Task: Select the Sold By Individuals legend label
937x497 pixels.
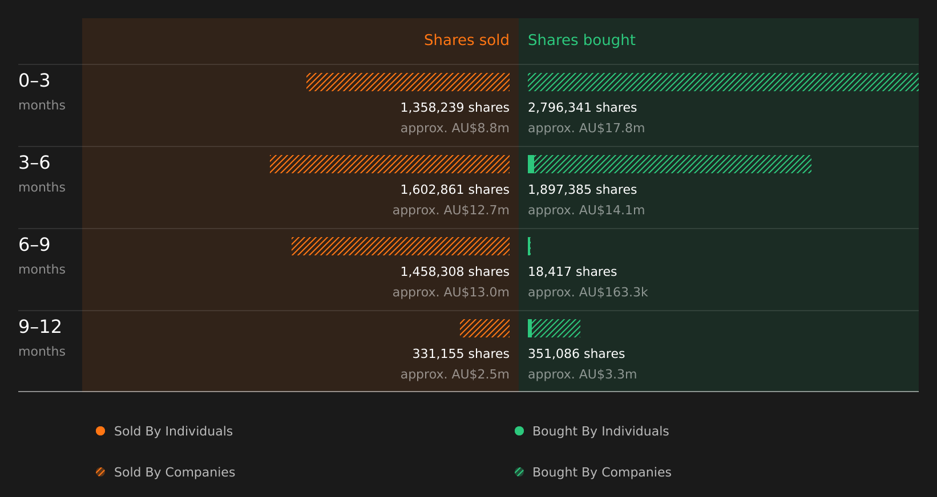Action: (173, 431)
